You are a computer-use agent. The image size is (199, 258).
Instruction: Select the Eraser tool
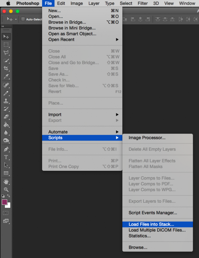tap(6, 117)
